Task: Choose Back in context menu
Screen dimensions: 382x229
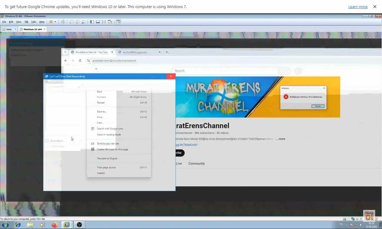Action: pos(119,92)
